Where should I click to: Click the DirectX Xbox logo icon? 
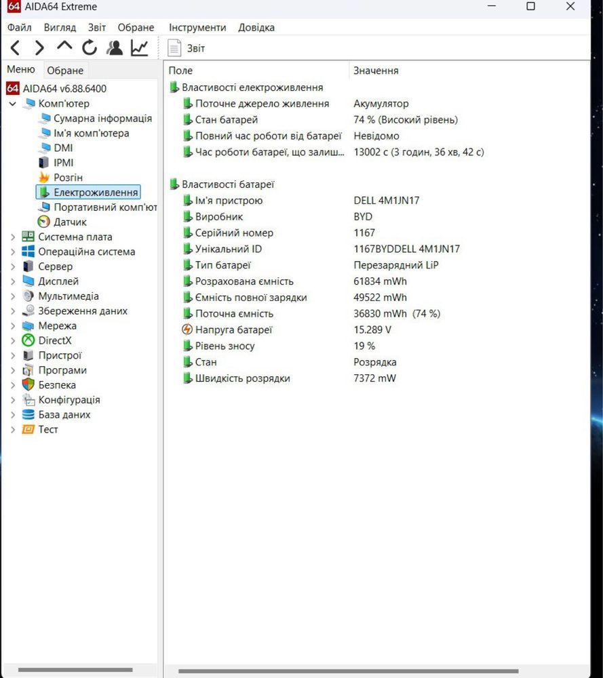click(x=28, y=340)
